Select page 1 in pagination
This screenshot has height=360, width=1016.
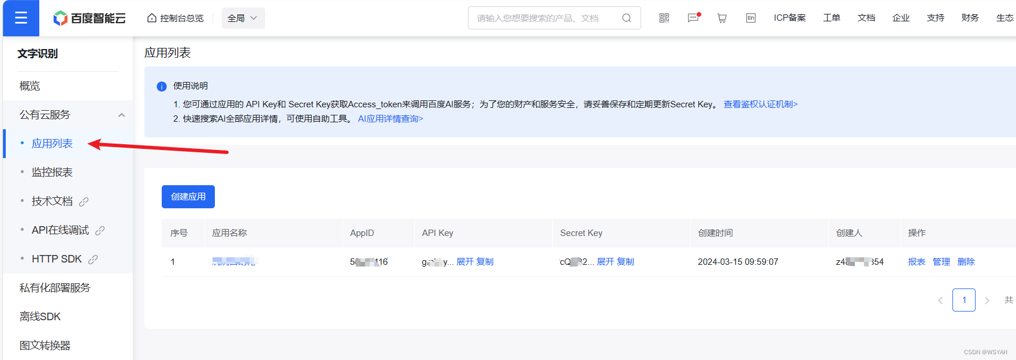[964, 300]
